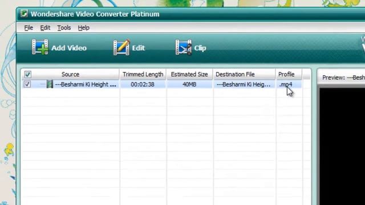Open the File menu
365x205 pixels.
[29, 28]
